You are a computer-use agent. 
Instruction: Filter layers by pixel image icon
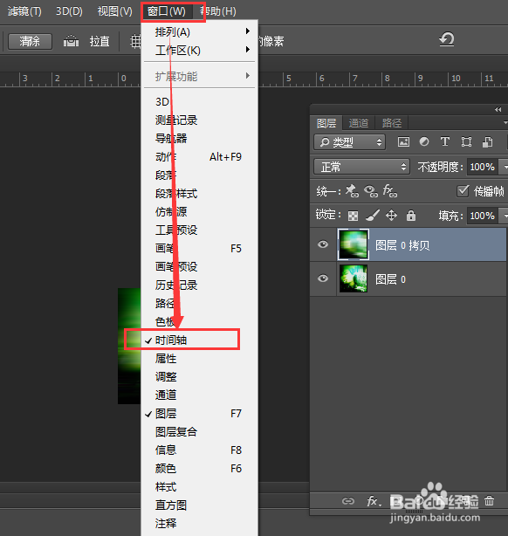(x=403, y=142)
